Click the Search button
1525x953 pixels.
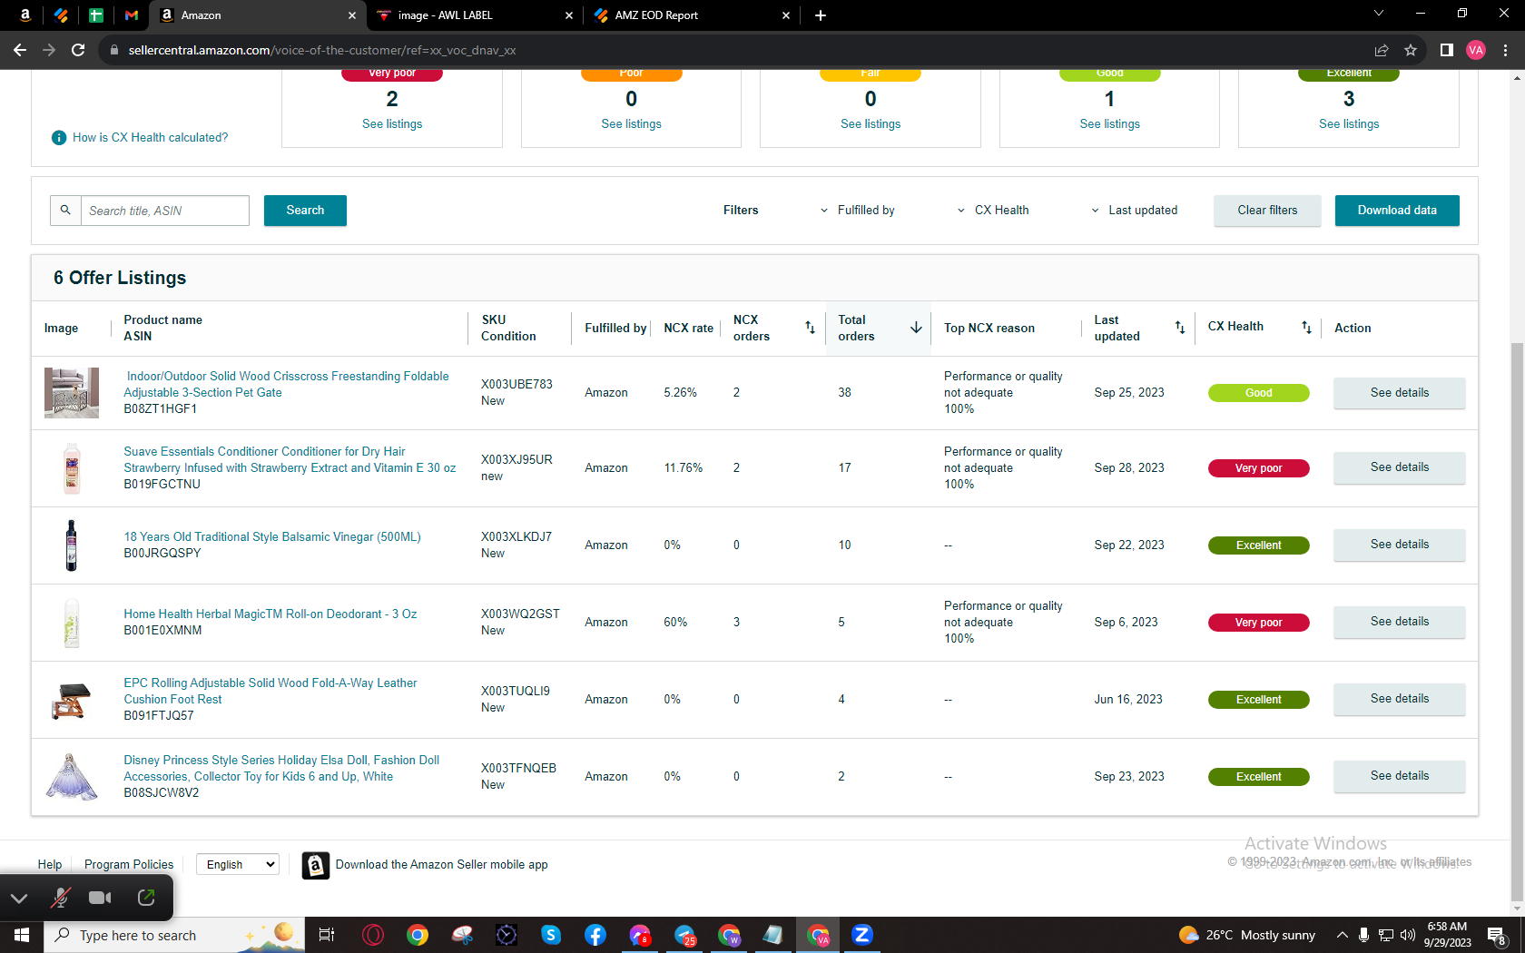tap(305, 211)
